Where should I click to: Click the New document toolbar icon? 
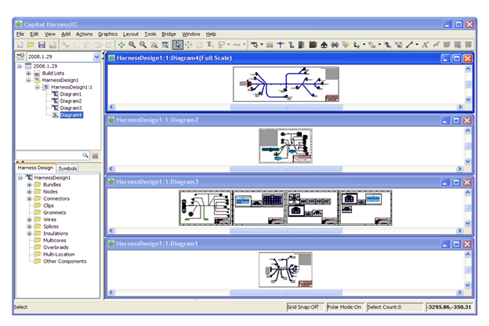20,45
